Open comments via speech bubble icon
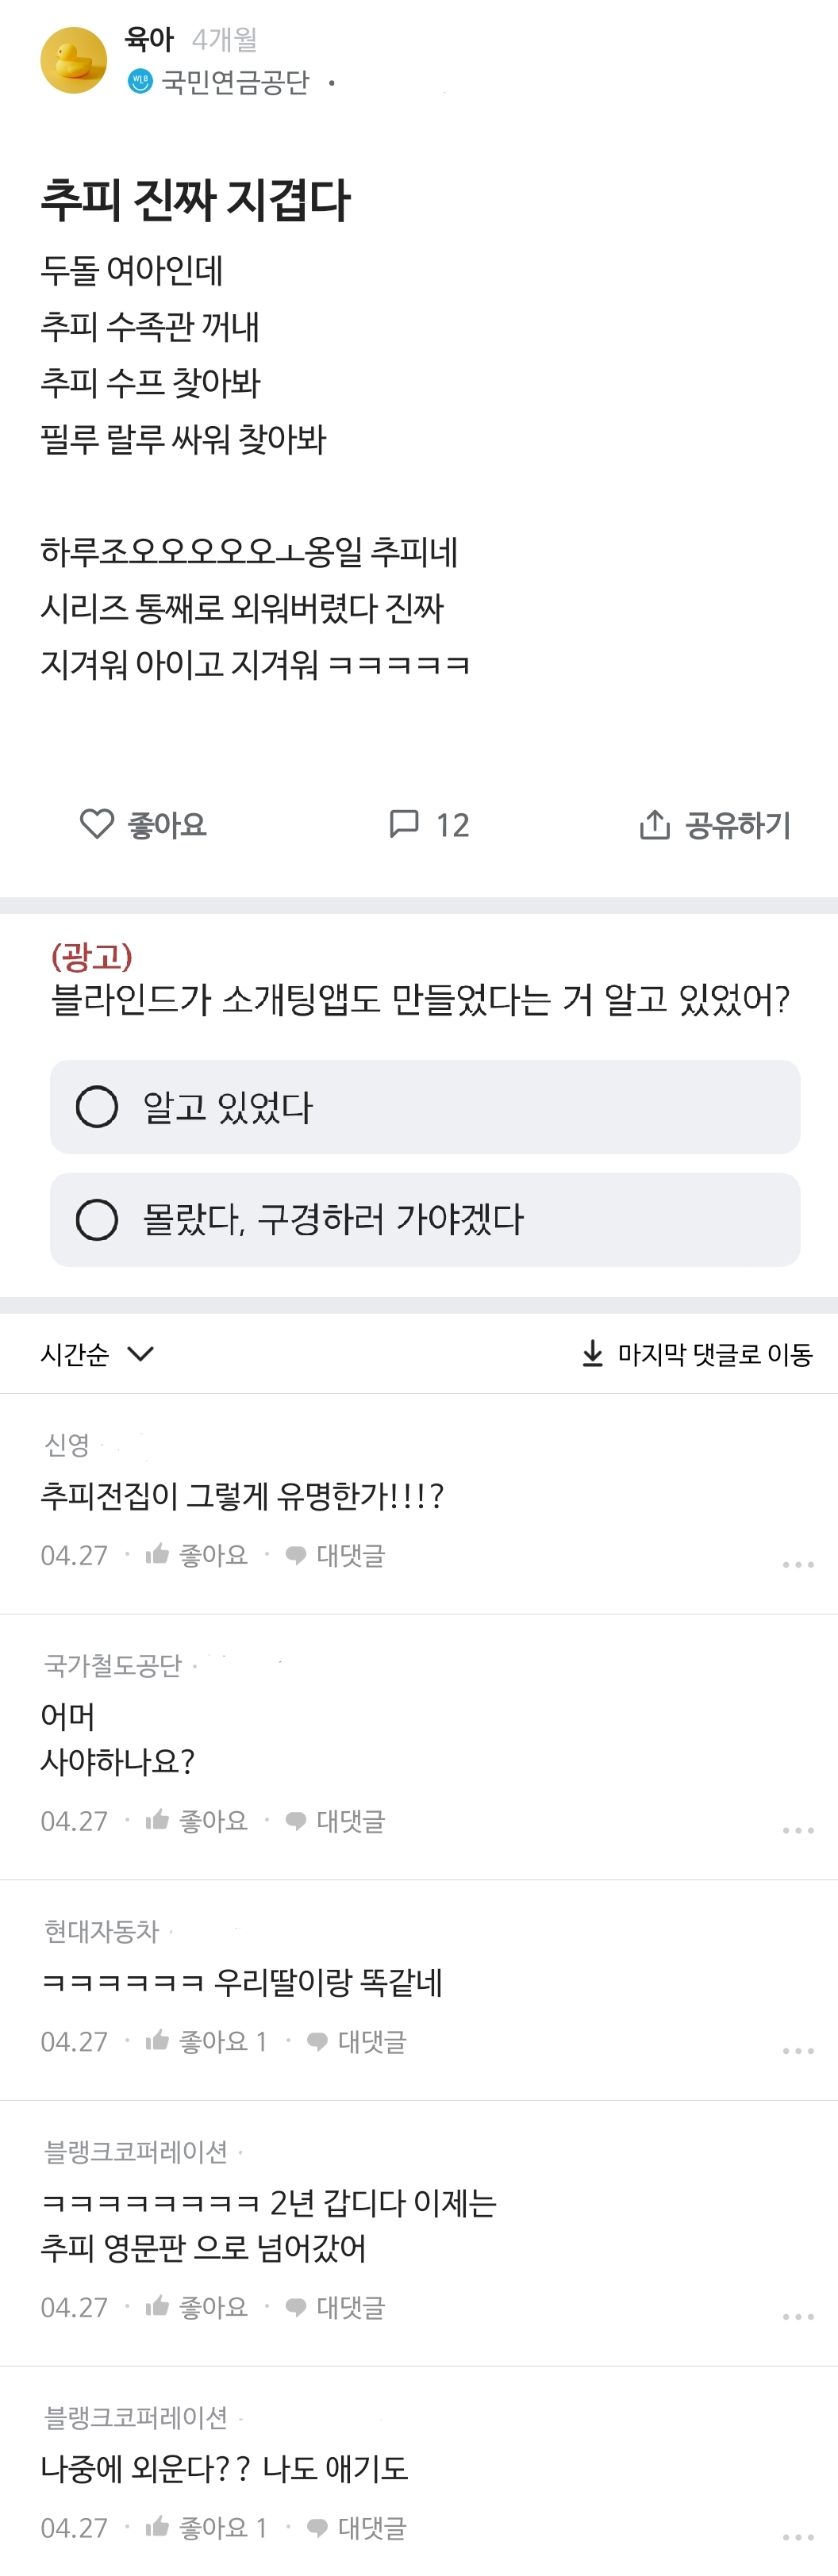The width and height of the screenshot is (838, 2576). [404, 824]
